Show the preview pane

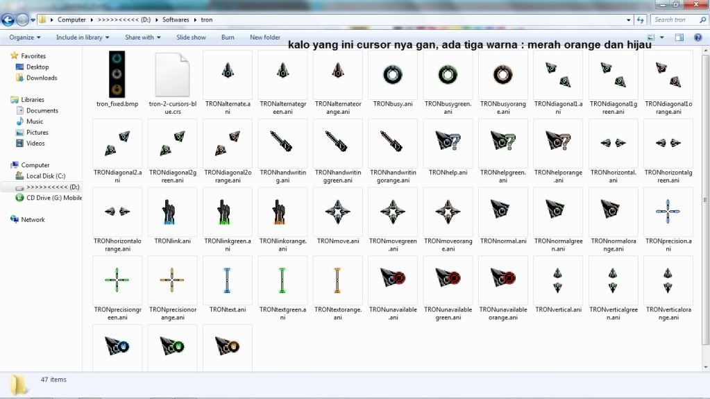point(679,37)
